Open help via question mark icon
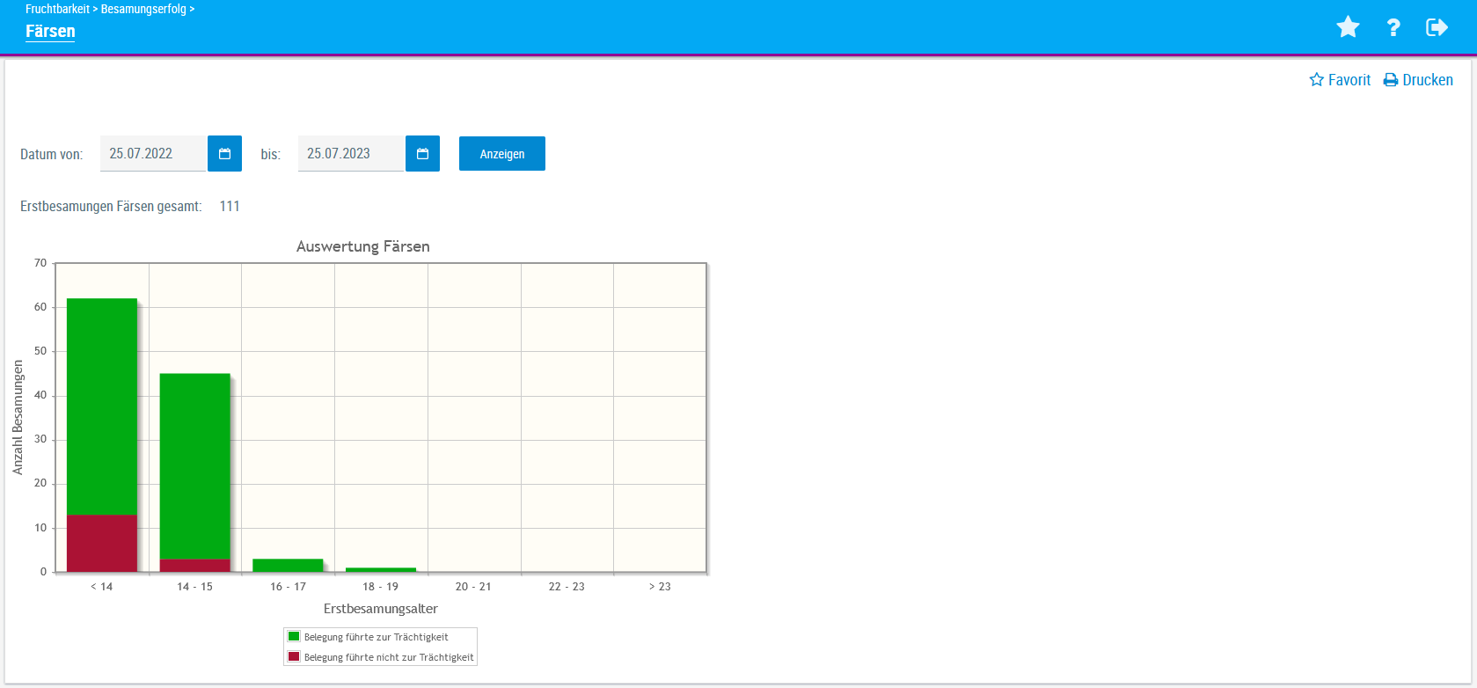1477x688 pixels. tap(1393, 27)
